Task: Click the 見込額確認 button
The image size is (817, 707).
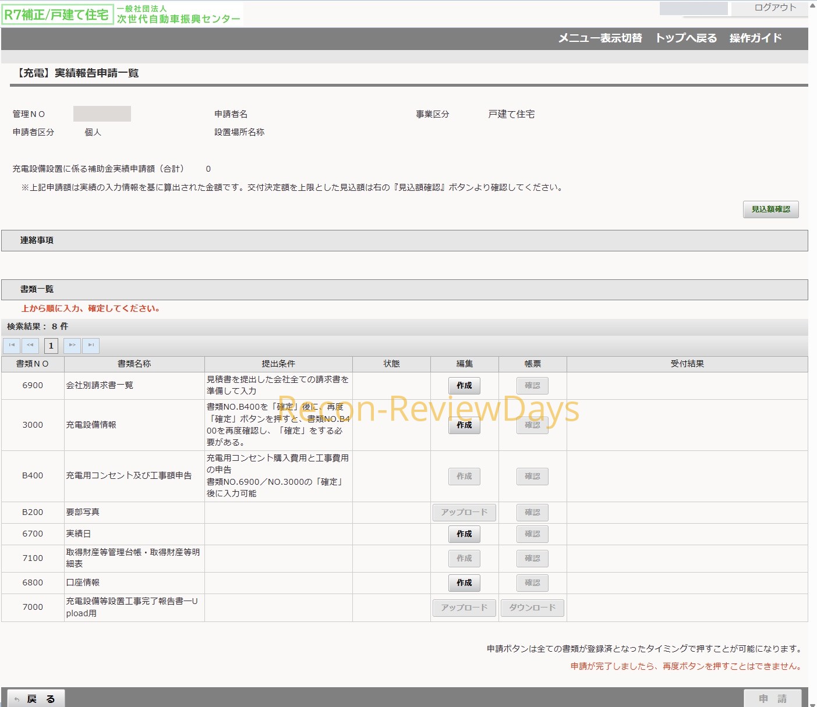Action: (x=770, y=209)
